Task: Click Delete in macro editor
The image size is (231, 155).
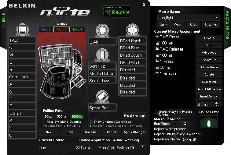Action: (x=209, y=75)
